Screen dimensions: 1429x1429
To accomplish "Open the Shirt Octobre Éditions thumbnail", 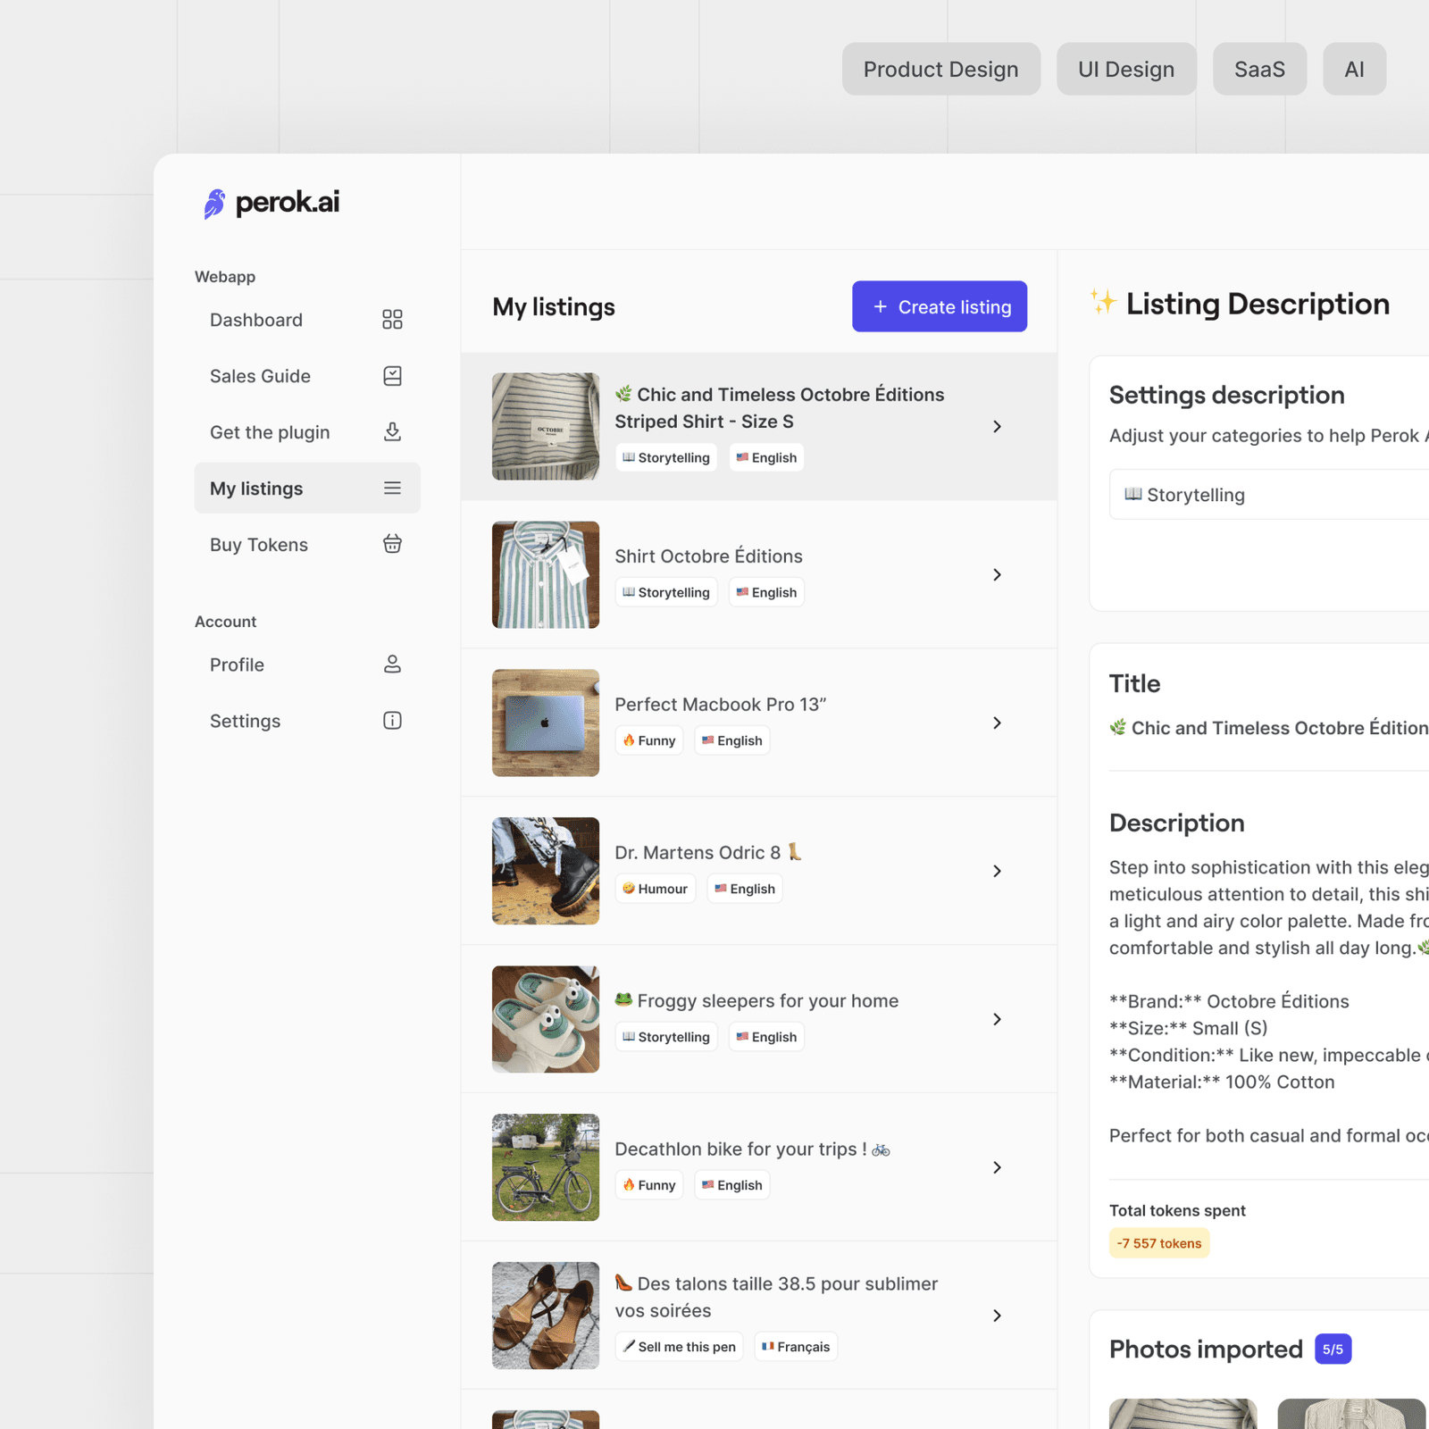I will click(x=546, y=575).
